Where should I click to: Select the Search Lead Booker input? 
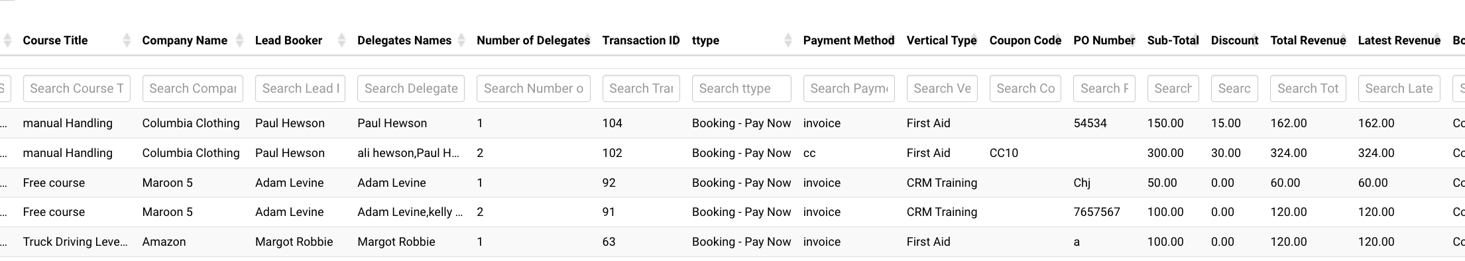(300, 88)
